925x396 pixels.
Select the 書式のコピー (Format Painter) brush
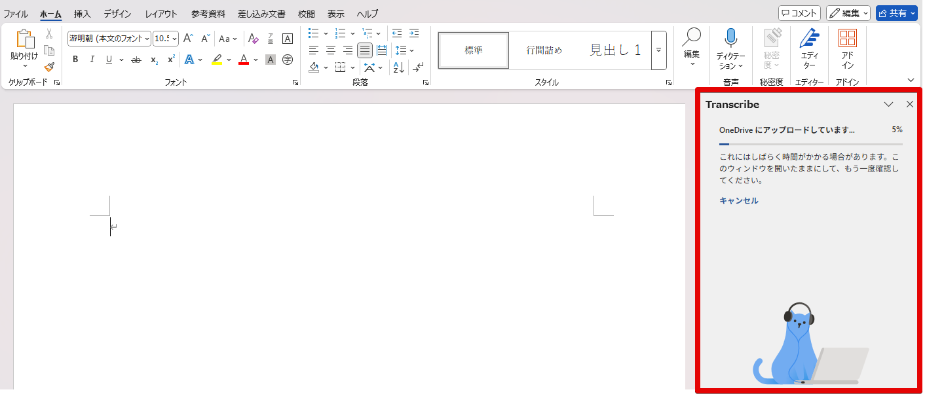(x=49, y=65)
